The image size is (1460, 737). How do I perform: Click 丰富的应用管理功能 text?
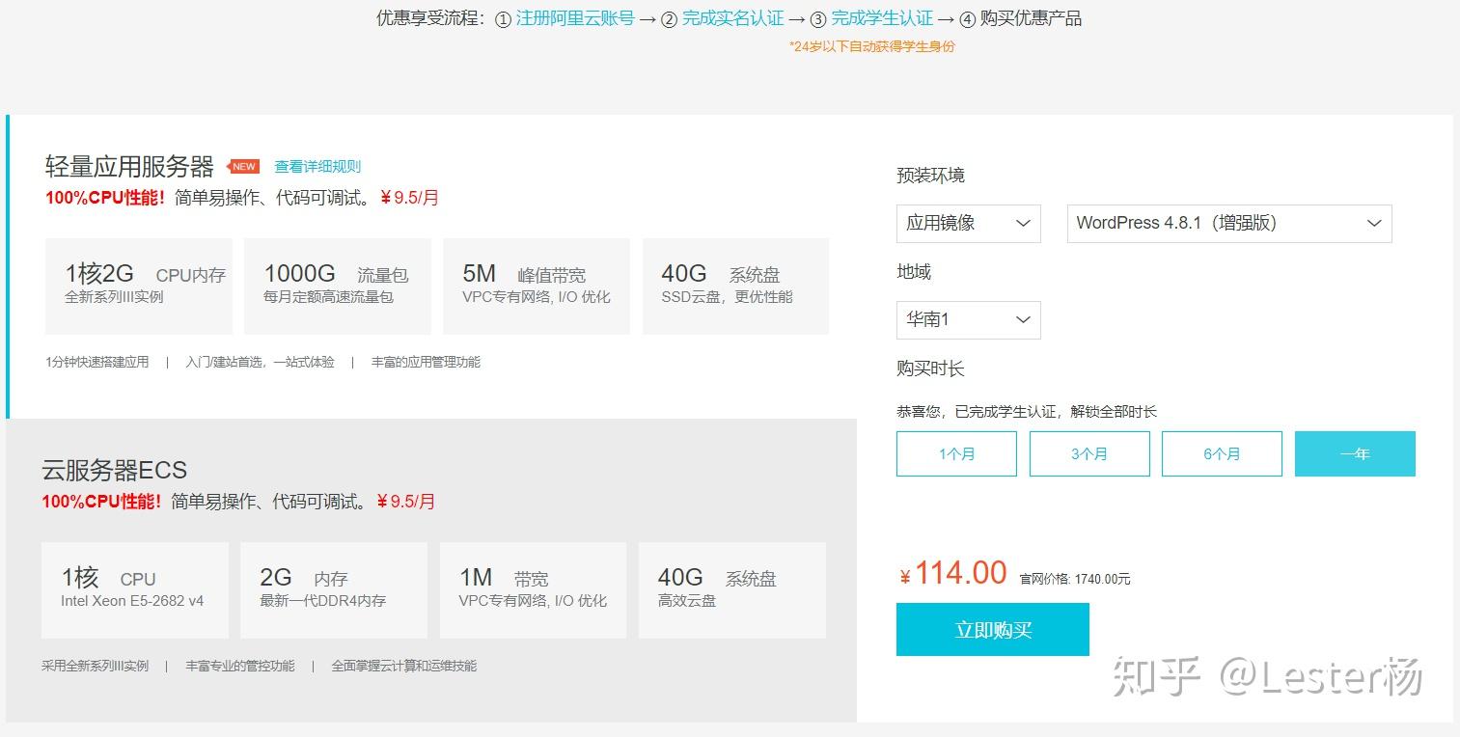(x=426, y=362)
